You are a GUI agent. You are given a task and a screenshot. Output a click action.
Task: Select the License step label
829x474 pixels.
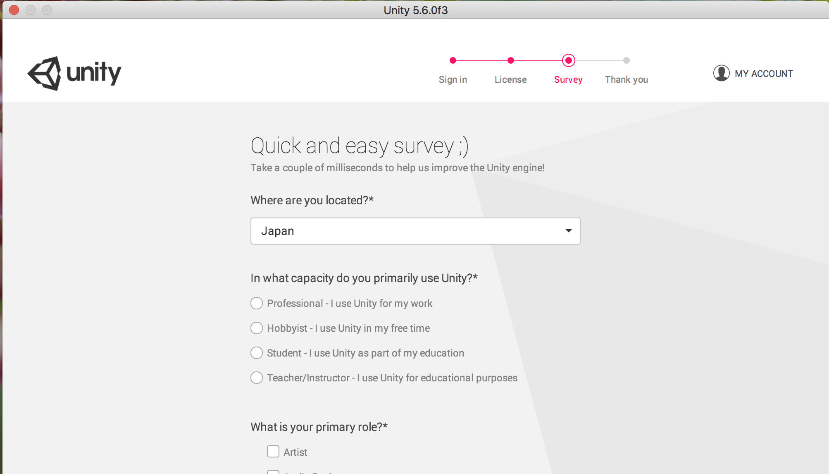(x=511, y=79)
